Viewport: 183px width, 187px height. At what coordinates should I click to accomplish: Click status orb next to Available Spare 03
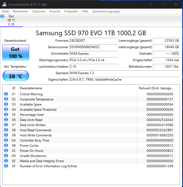[x=6, y=104]
